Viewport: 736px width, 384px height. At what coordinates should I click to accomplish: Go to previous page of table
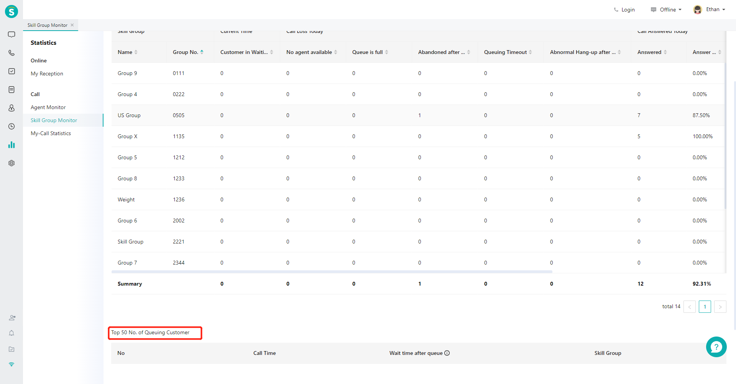point(689,307)
